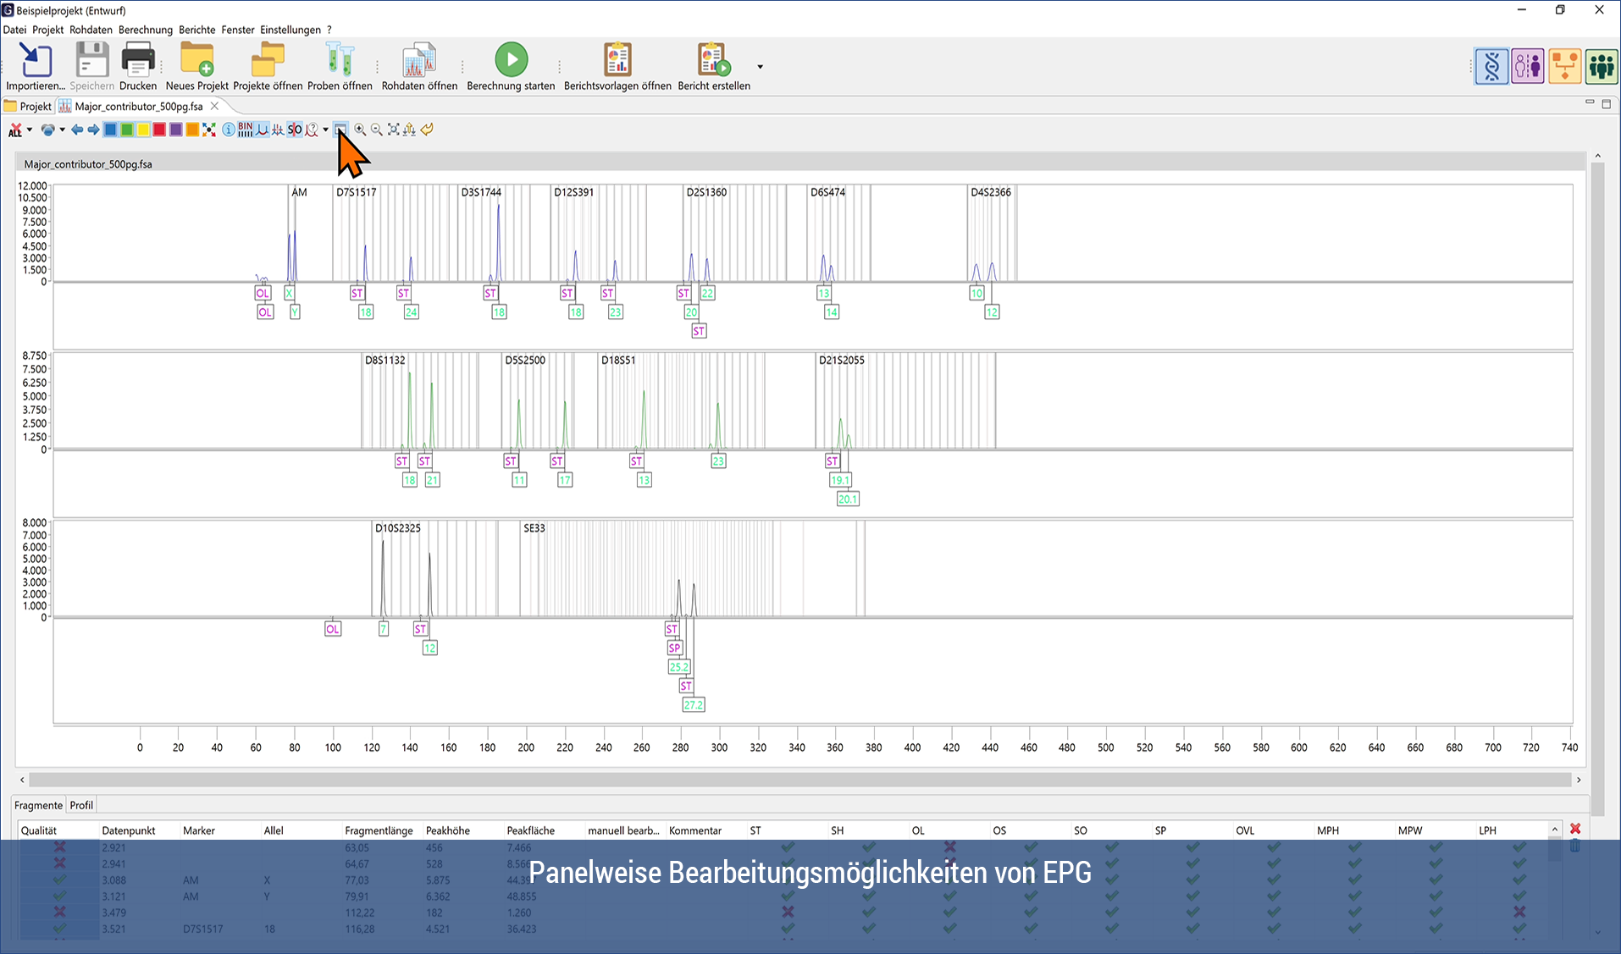Click the zoom out magnifier icon
The width and height of the screenshot is (1621, 954).
(x=377, y=130)
